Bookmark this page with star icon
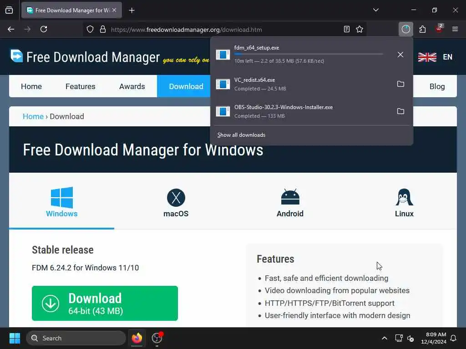 tap(360, 29)
